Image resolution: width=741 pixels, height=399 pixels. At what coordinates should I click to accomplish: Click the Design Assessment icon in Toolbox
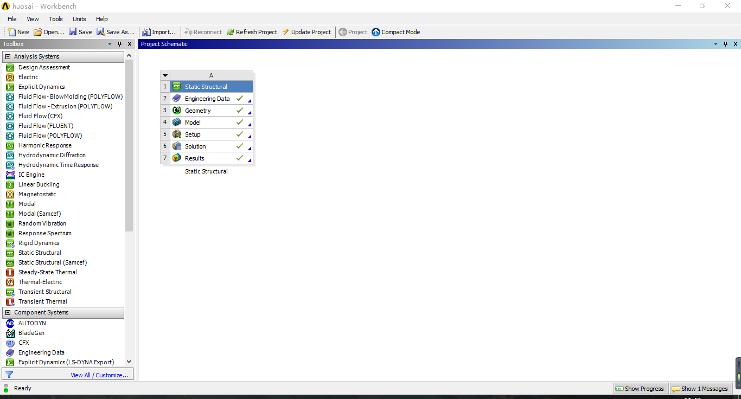(x=10, y=67)
